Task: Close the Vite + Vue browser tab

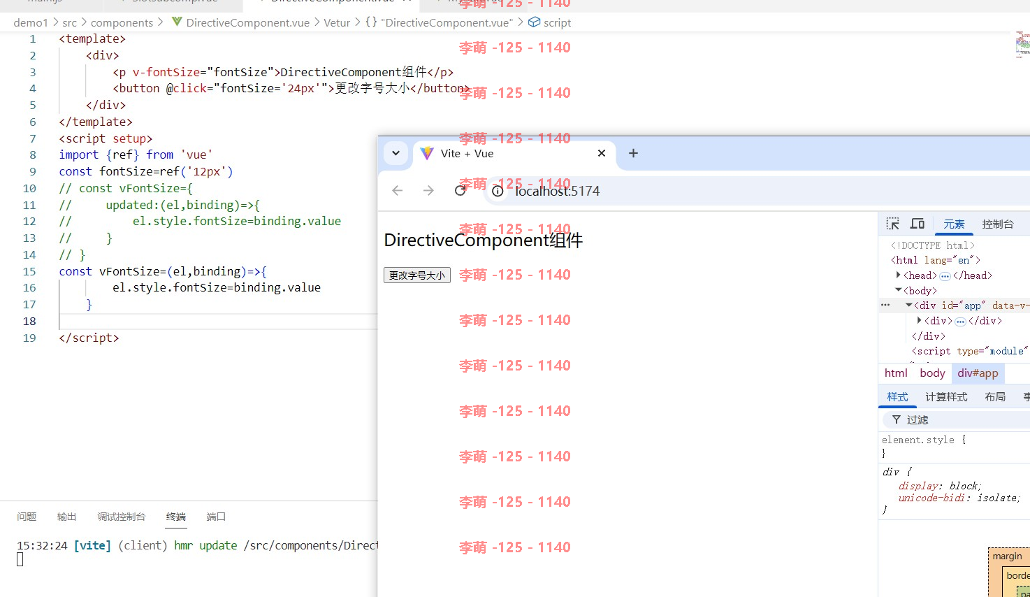Action: point(601,153)
